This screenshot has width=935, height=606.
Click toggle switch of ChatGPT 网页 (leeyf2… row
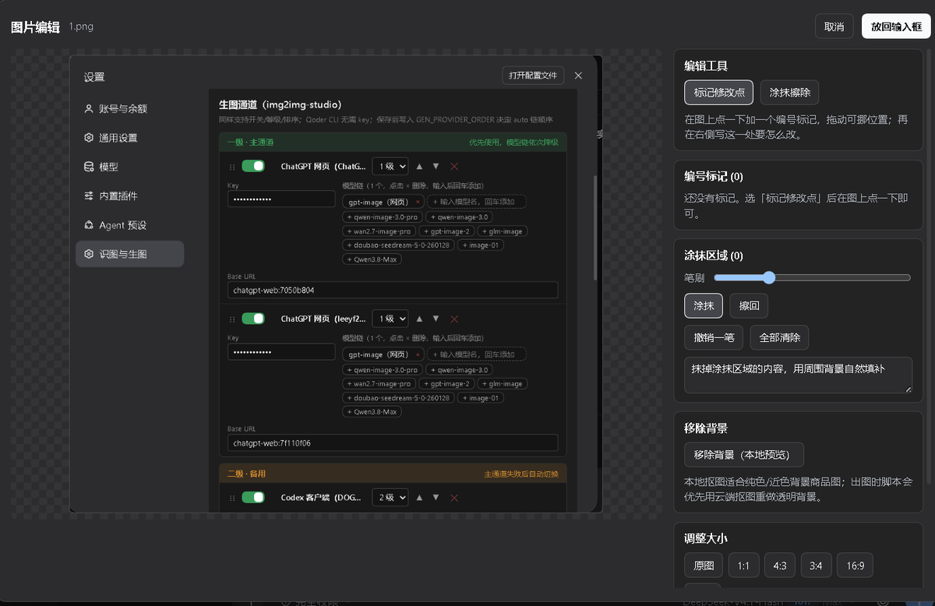click(x=253, y=319)
